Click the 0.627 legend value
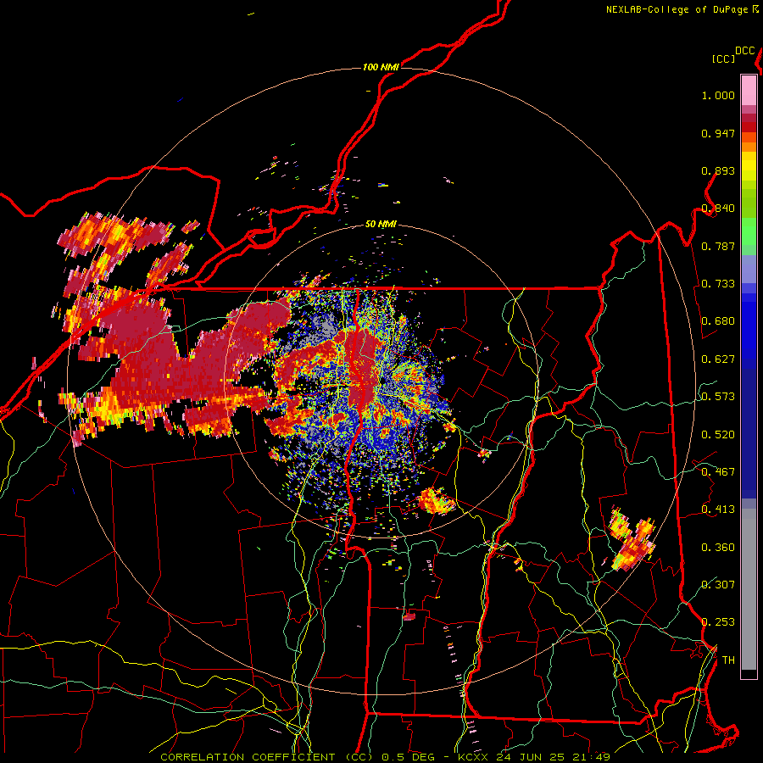The height and width of the screenshot is (763, 763). tap(718, 359)
